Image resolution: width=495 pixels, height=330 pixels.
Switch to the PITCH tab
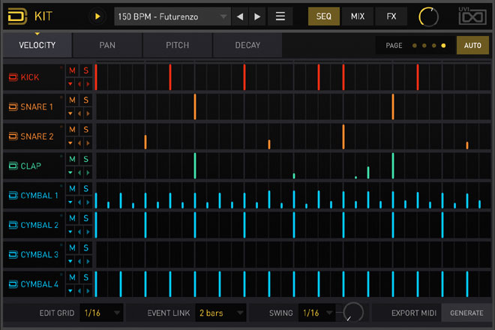pyautogui.click(x=178, y=46)
